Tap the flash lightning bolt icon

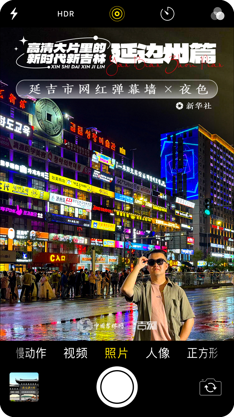coord(14,14)
